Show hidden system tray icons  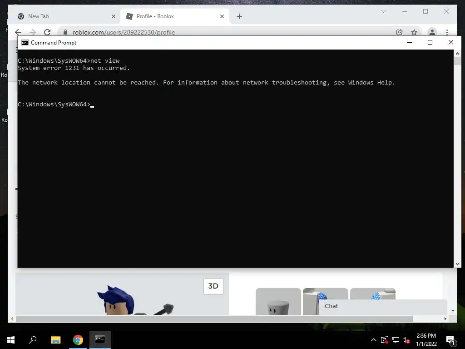click(374, 340)
